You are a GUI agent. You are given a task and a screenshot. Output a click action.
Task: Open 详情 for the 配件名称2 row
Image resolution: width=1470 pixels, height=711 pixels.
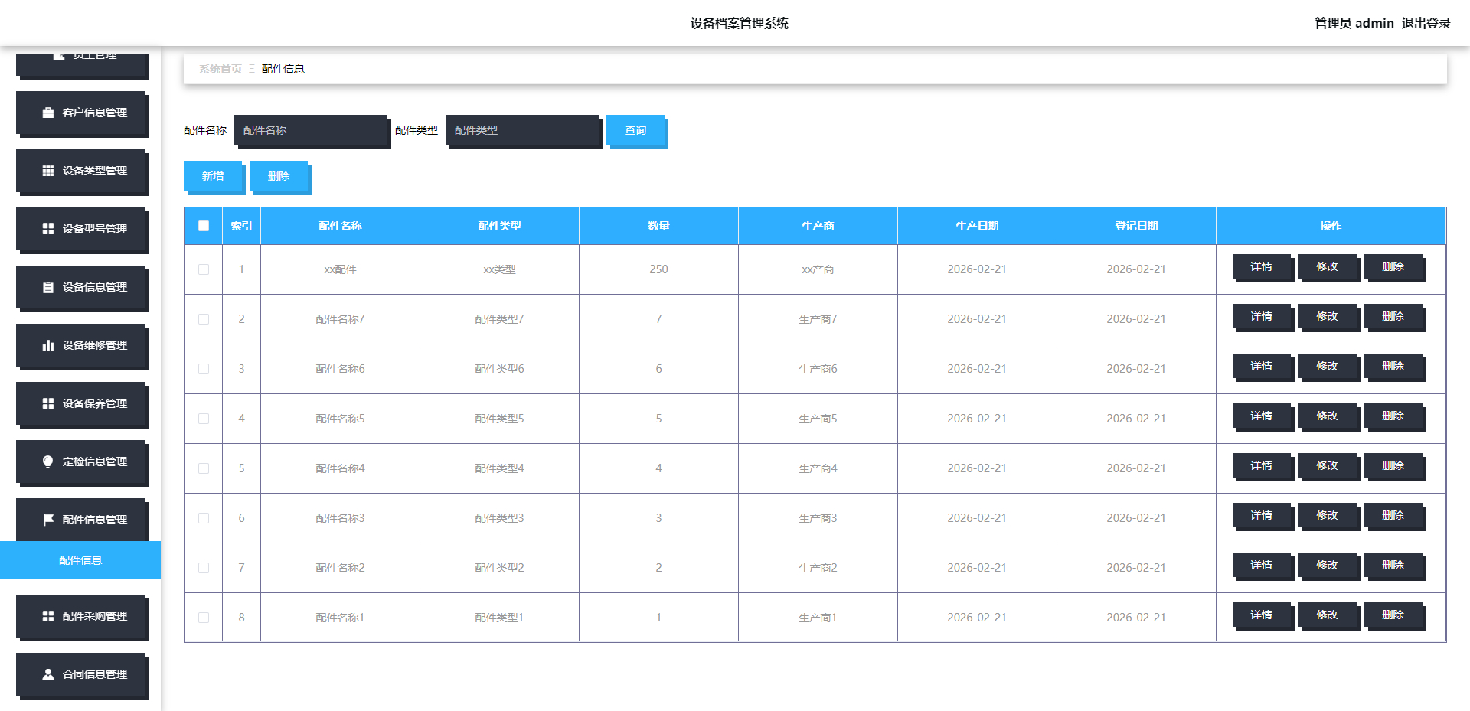(1263, 566)
